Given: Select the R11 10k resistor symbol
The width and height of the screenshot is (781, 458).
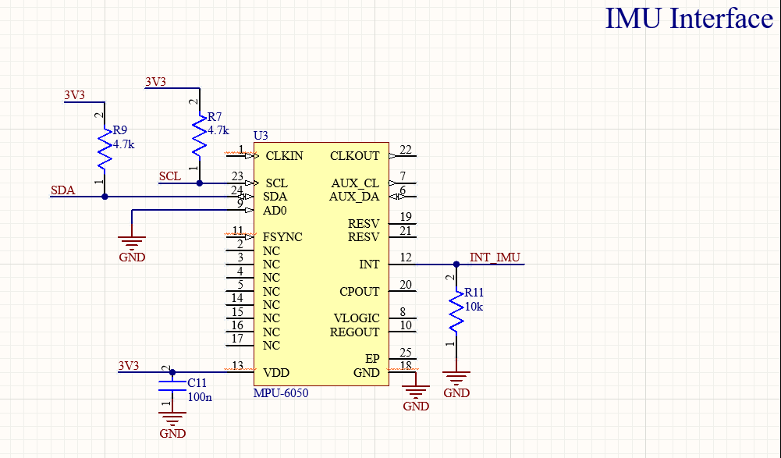Looking at the screenshot, I should (x=456, y=311).
